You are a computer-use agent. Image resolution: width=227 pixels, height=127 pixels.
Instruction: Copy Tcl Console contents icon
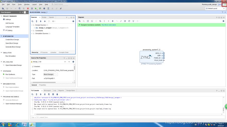coord(49,94)
